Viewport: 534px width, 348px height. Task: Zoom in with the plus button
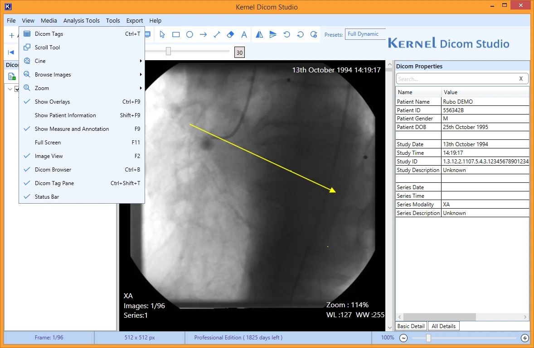point(525,338)
